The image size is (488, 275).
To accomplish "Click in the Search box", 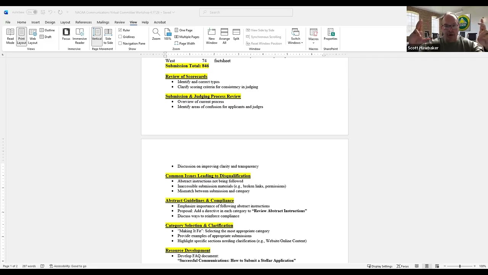I will point(246,12).
